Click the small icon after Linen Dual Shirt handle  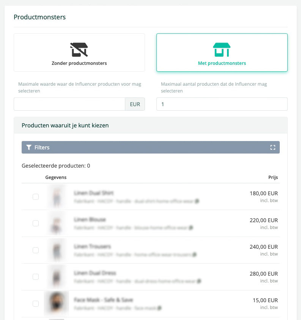pyautogui.click(x=197, y=201)
